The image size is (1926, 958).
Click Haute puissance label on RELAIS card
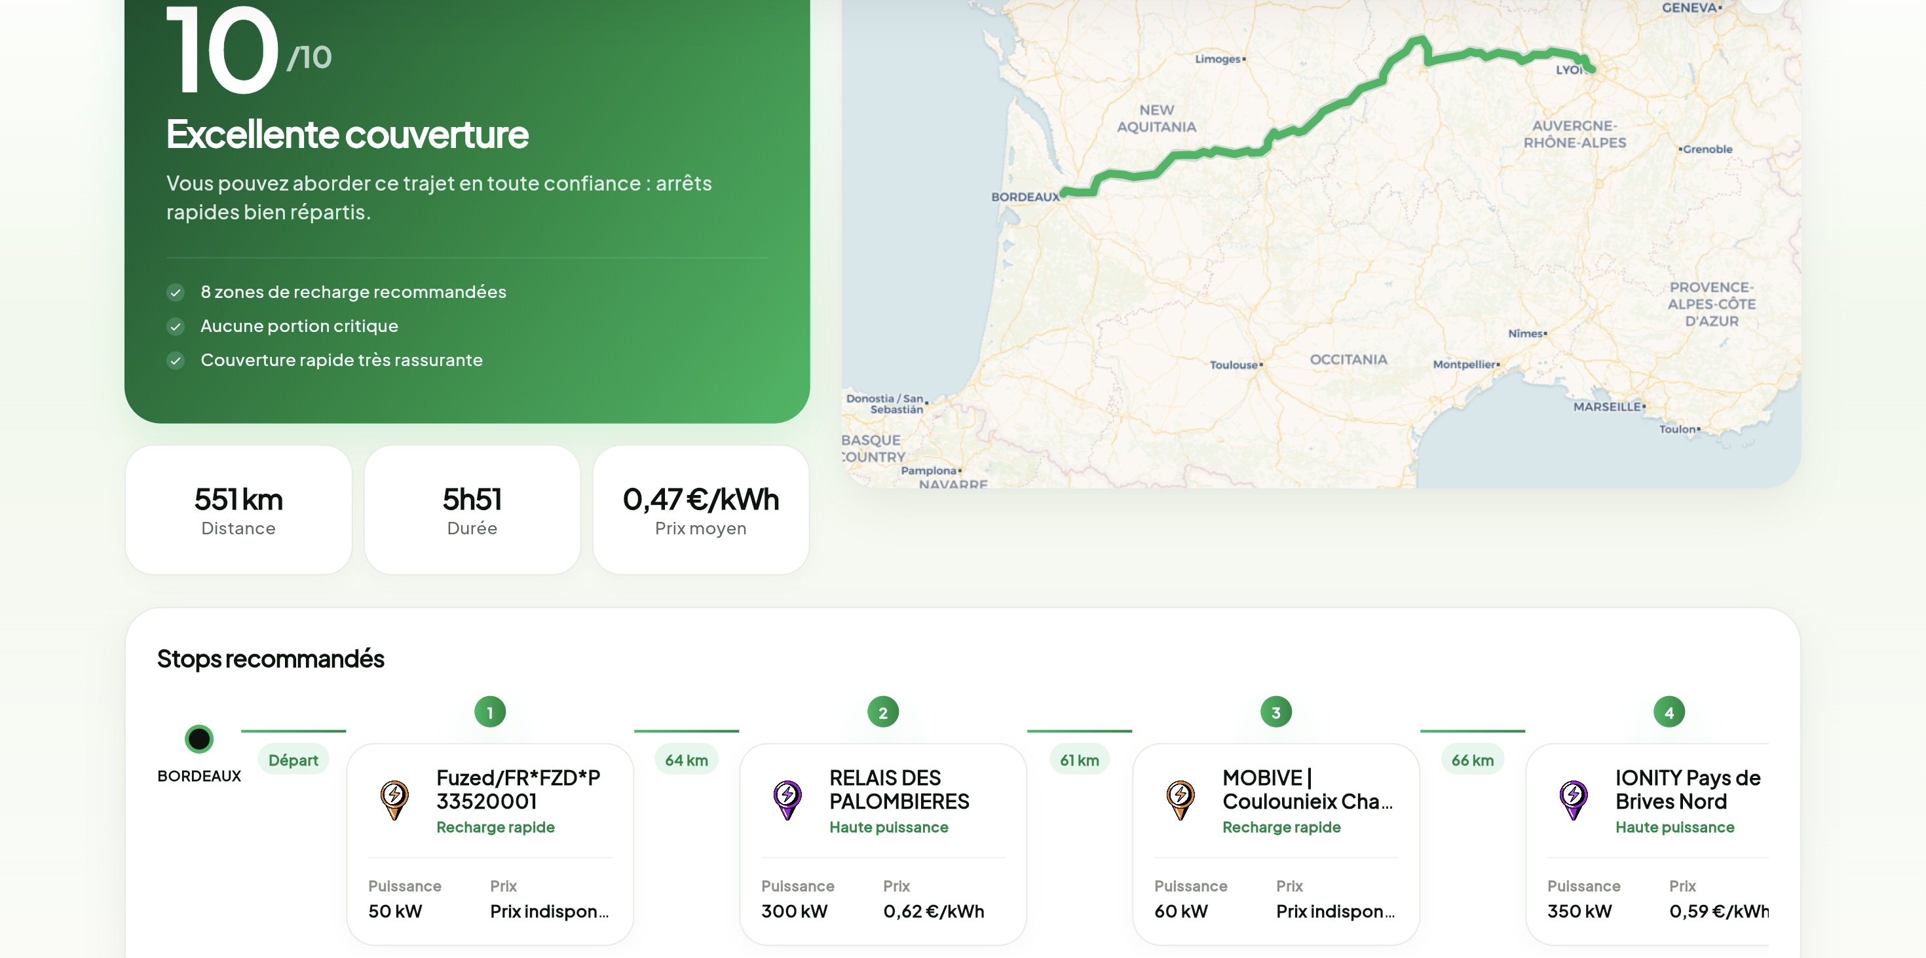[x=888, y=827]
